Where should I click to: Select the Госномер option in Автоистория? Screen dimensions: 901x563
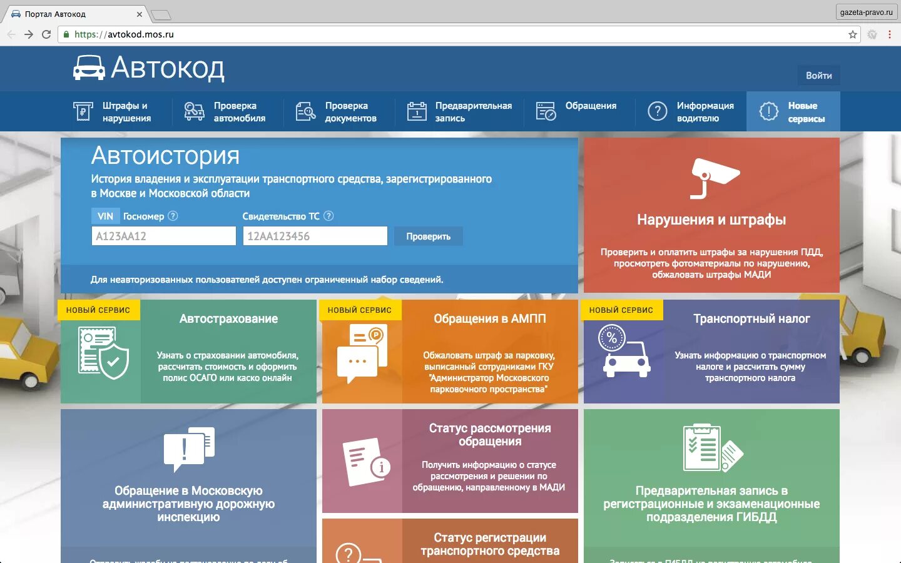click(x=143, y=216)
